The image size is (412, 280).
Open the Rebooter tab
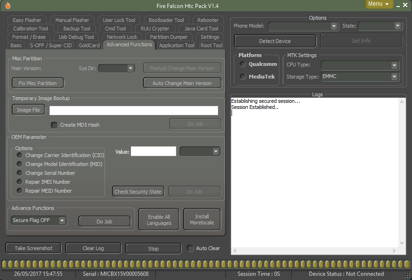point(208,20)
